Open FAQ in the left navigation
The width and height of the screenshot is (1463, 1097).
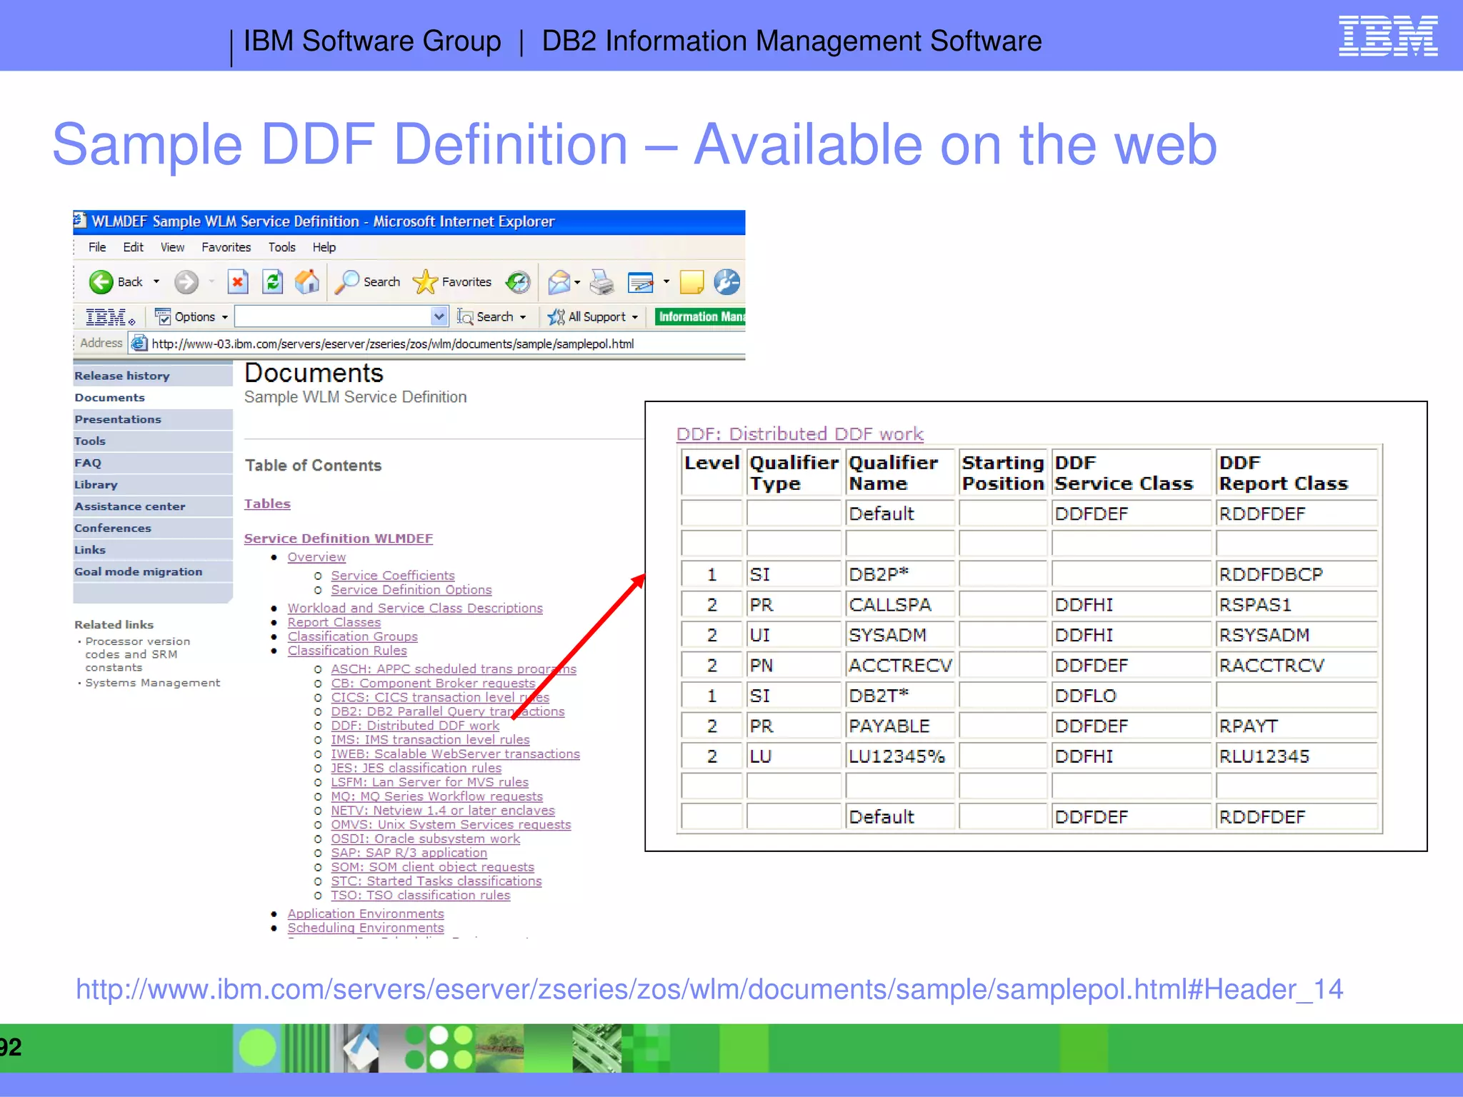click(153, 463)
